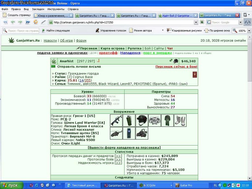Click the passport icon beside citizen status

[195, 75]
